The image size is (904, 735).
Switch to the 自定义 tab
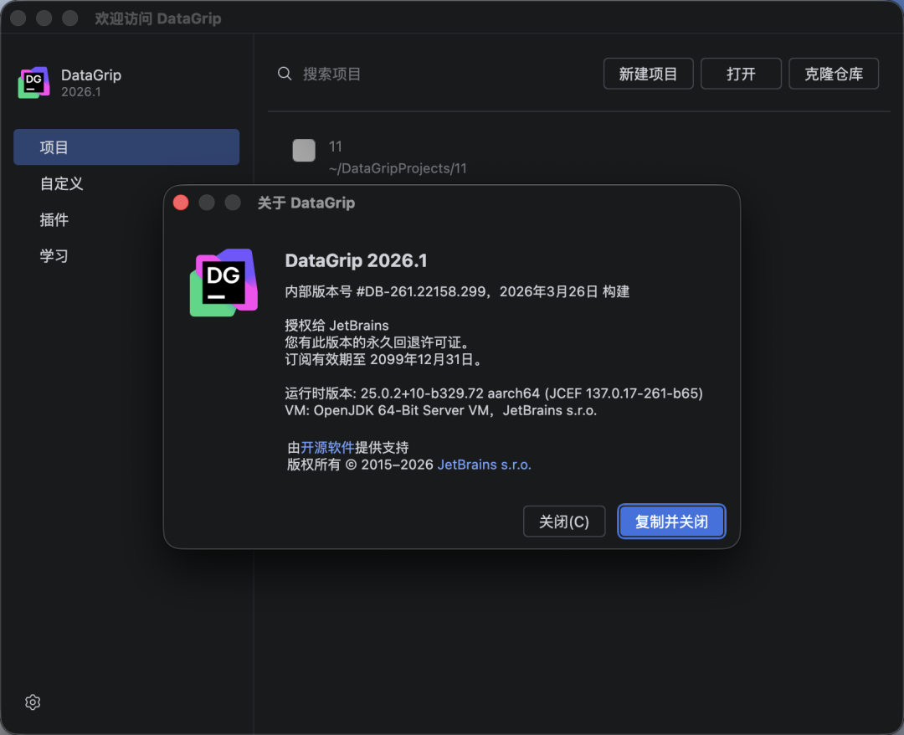pos(62,183)
